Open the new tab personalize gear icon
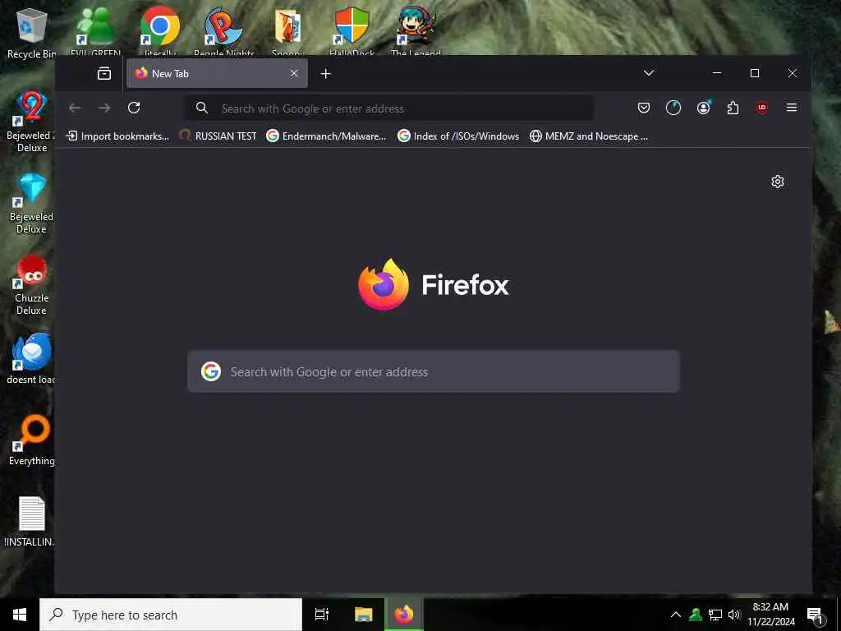Image resolution: width=841 pixels, height=631 pixels. (777, 182)
